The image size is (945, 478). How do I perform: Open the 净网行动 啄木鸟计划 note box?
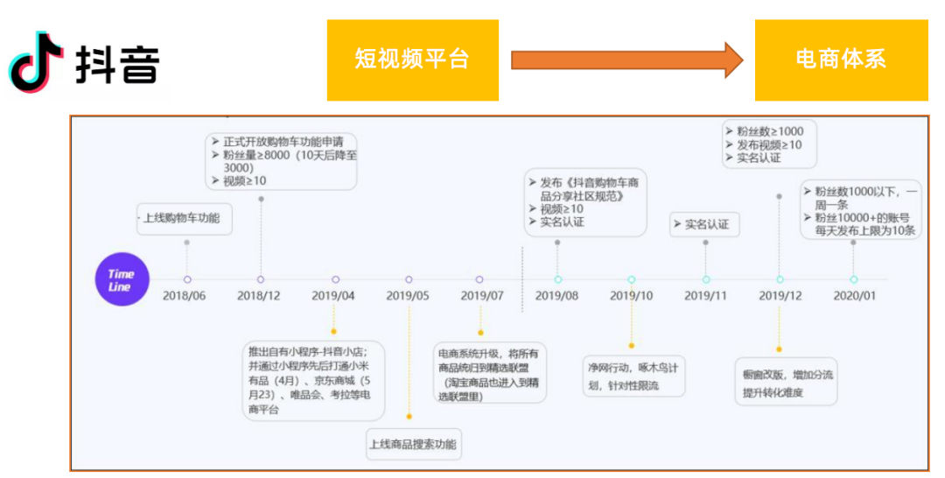[x=634, y=376]
